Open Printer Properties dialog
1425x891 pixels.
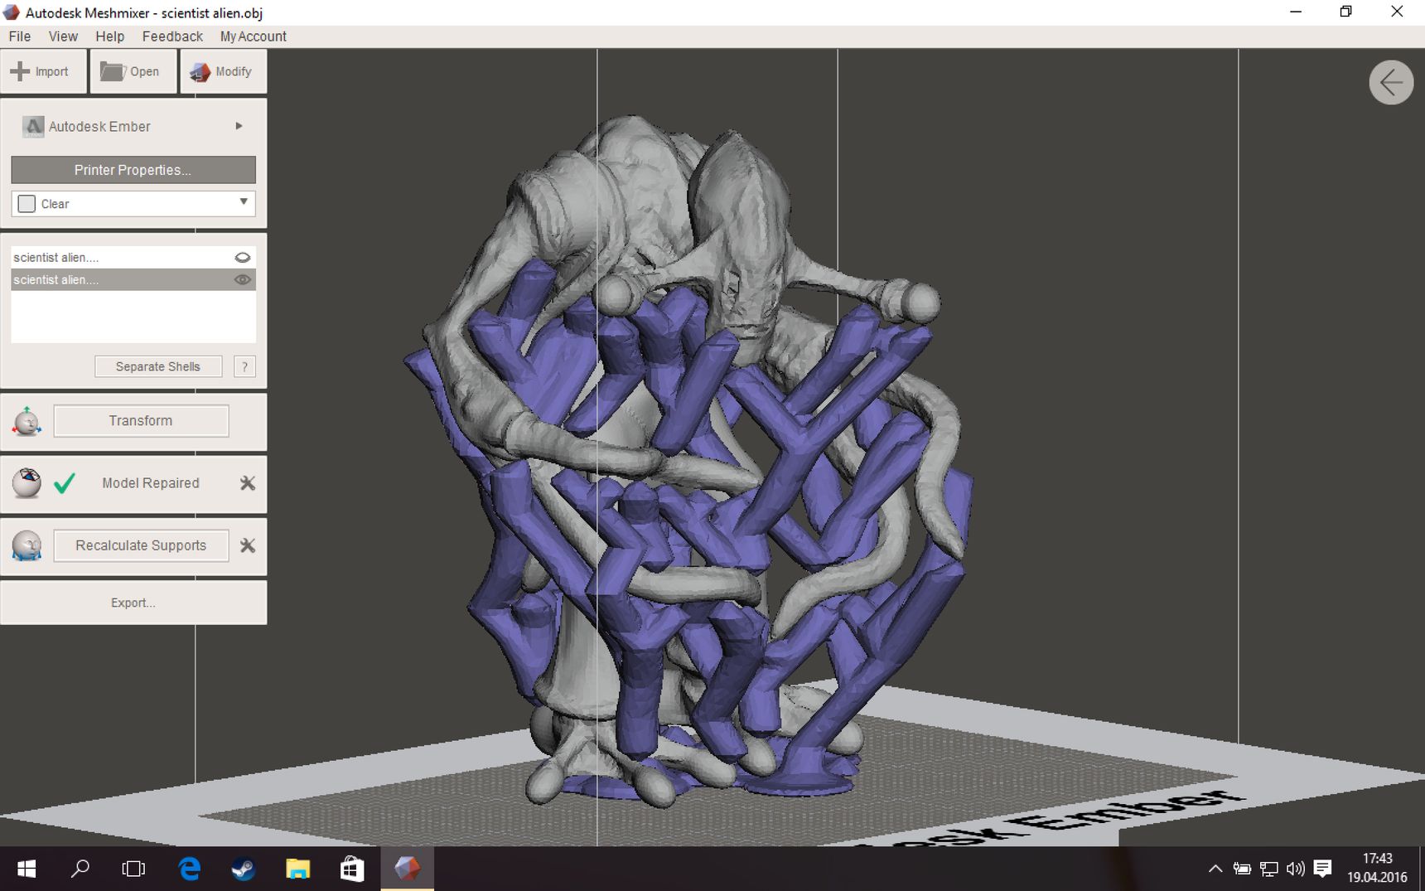point(133,170)
